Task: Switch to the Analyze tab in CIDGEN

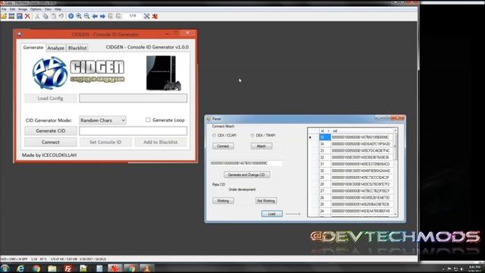Action: point(55,48)
